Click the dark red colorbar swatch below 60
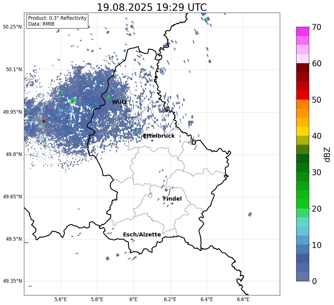Image resolution: width=334 pixels, height=305 pixels. click(302, 68)
